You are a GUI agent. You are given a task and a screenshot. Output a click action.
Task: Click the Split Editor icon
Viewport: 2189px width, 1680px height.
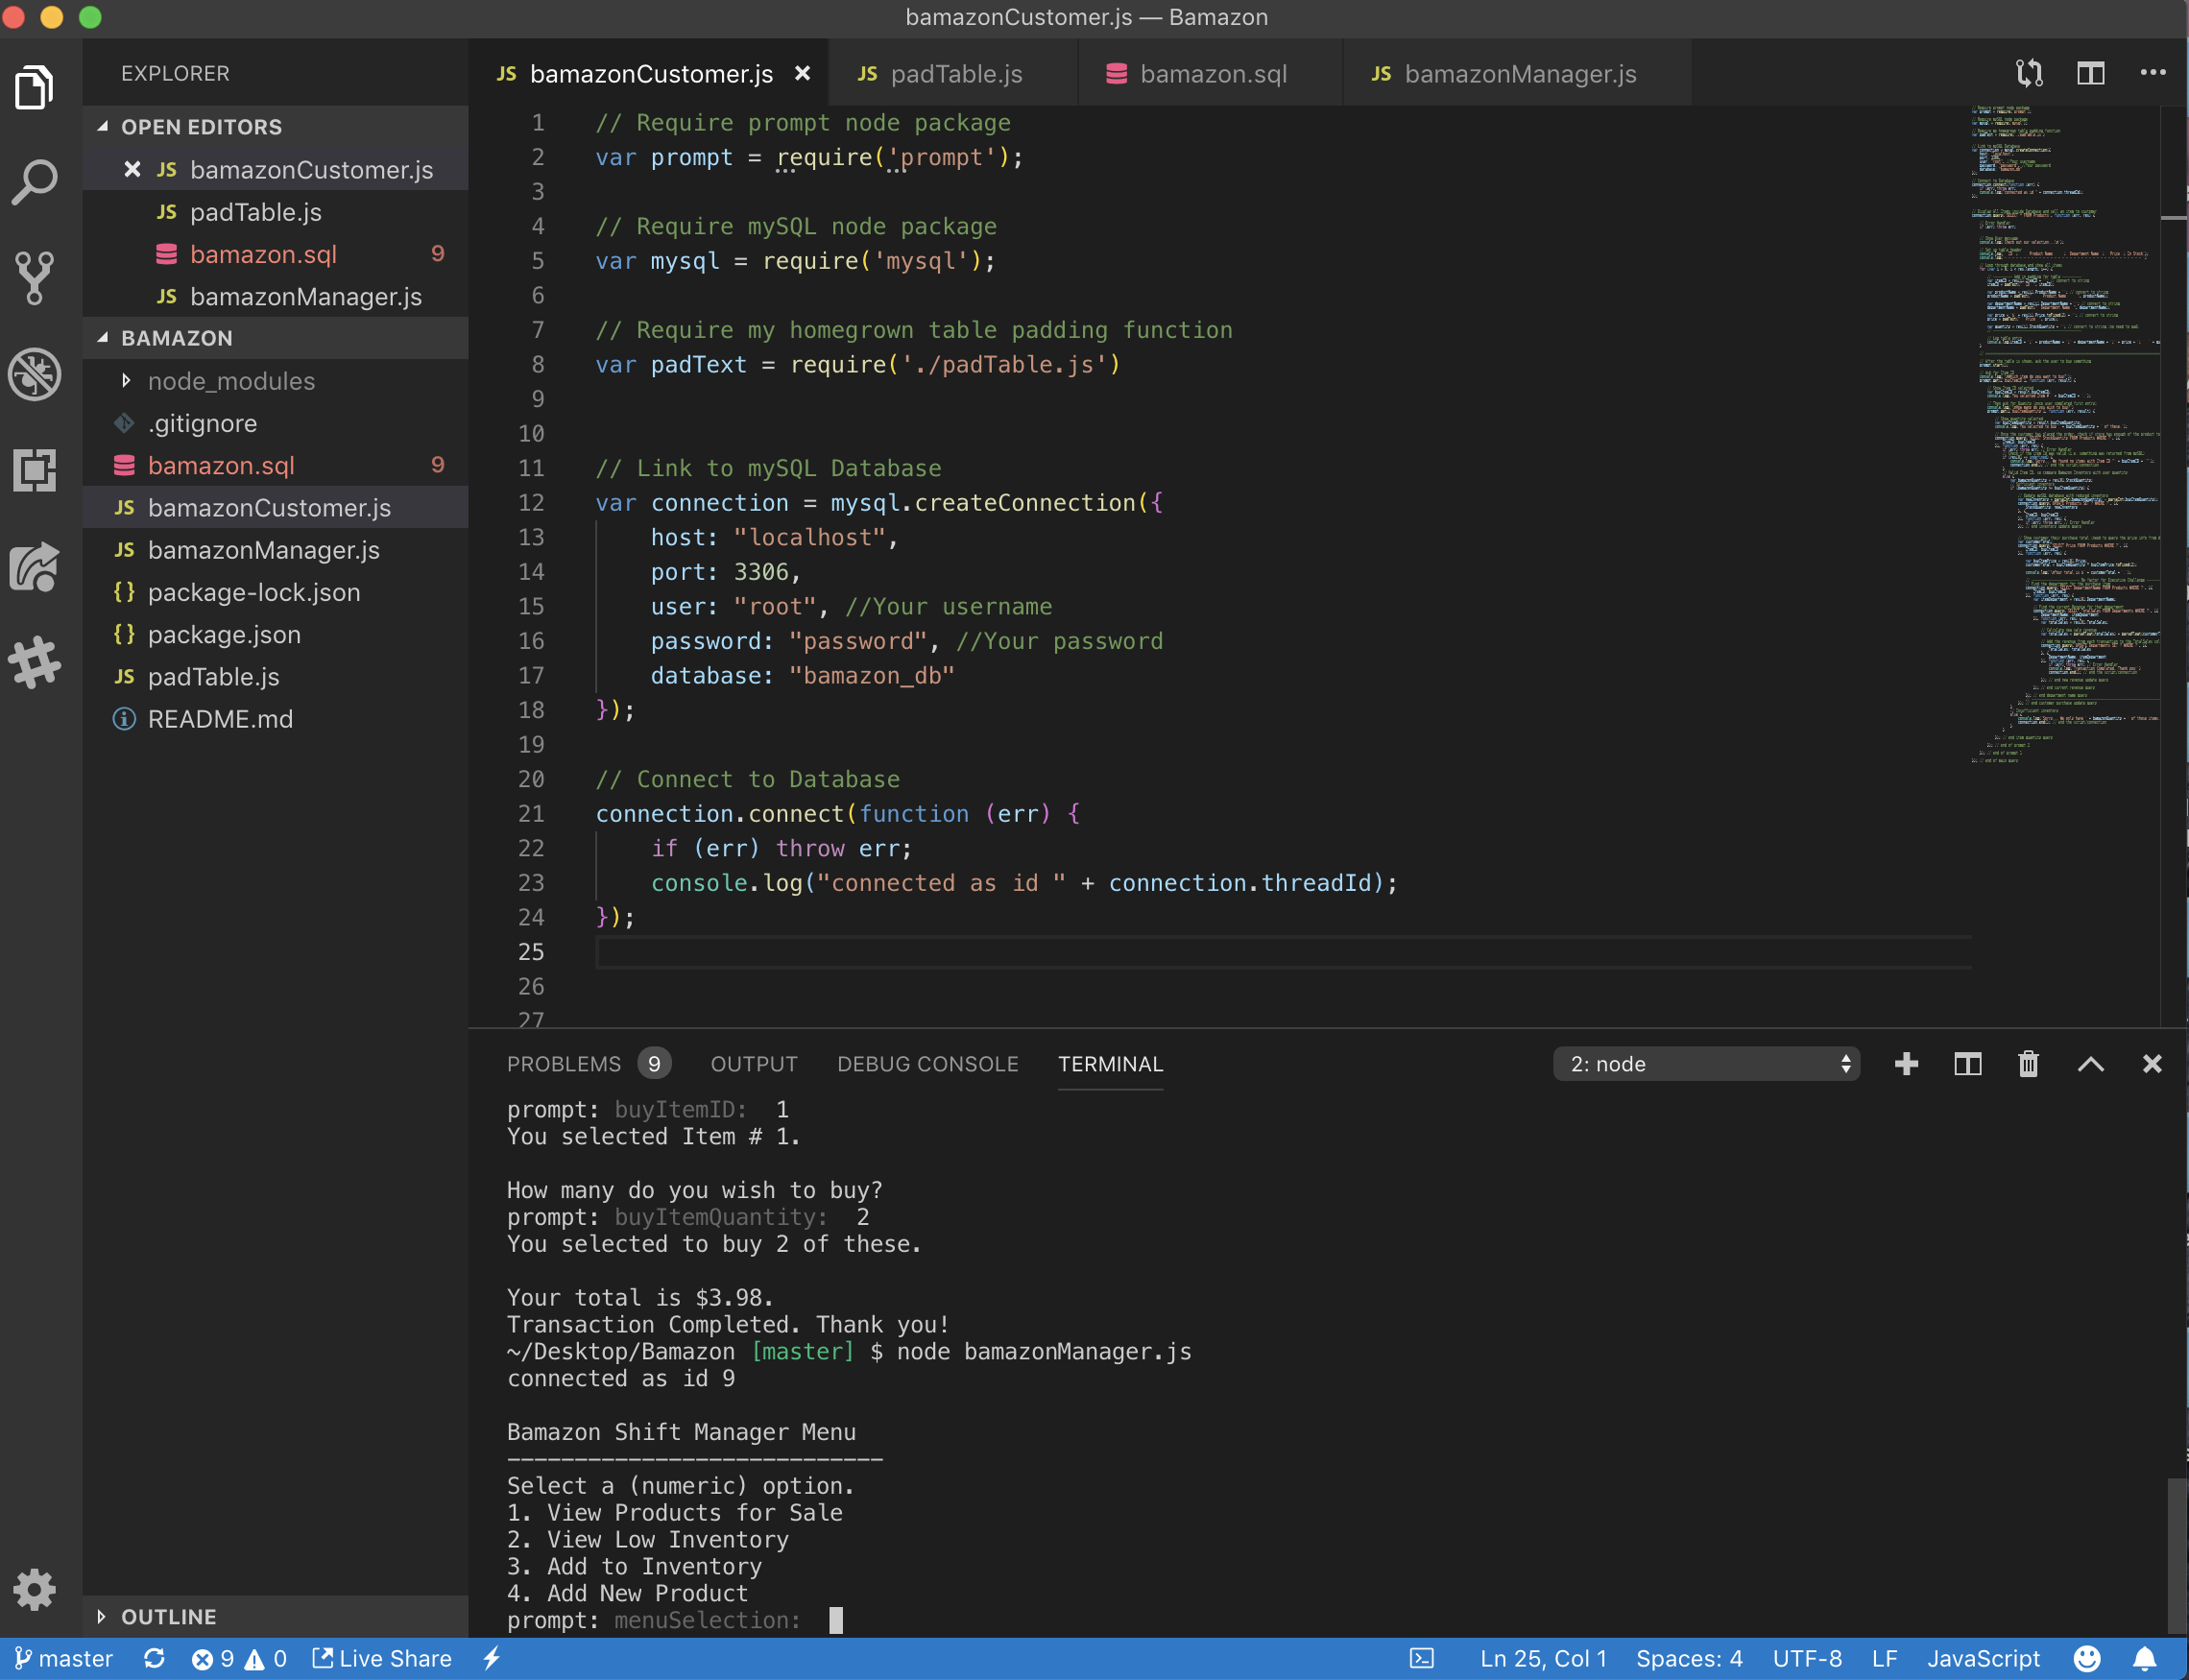(x=2090, y=73)
